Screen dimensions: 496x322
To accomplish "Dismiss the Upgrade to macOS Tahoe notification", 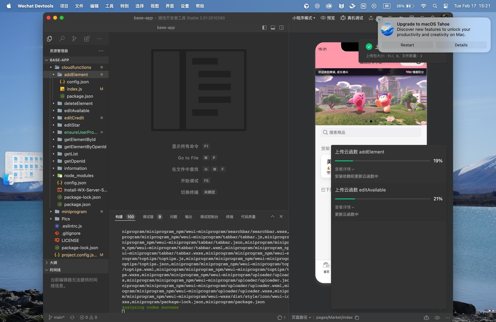I will tap(379, 19).
